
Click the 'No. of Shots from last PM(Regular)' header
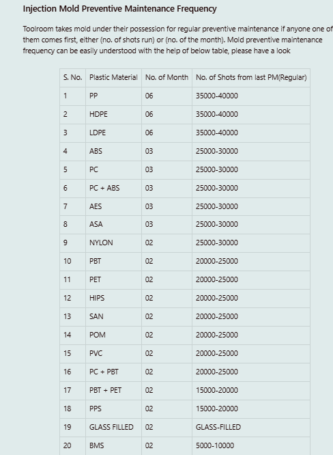pos(251,77)
